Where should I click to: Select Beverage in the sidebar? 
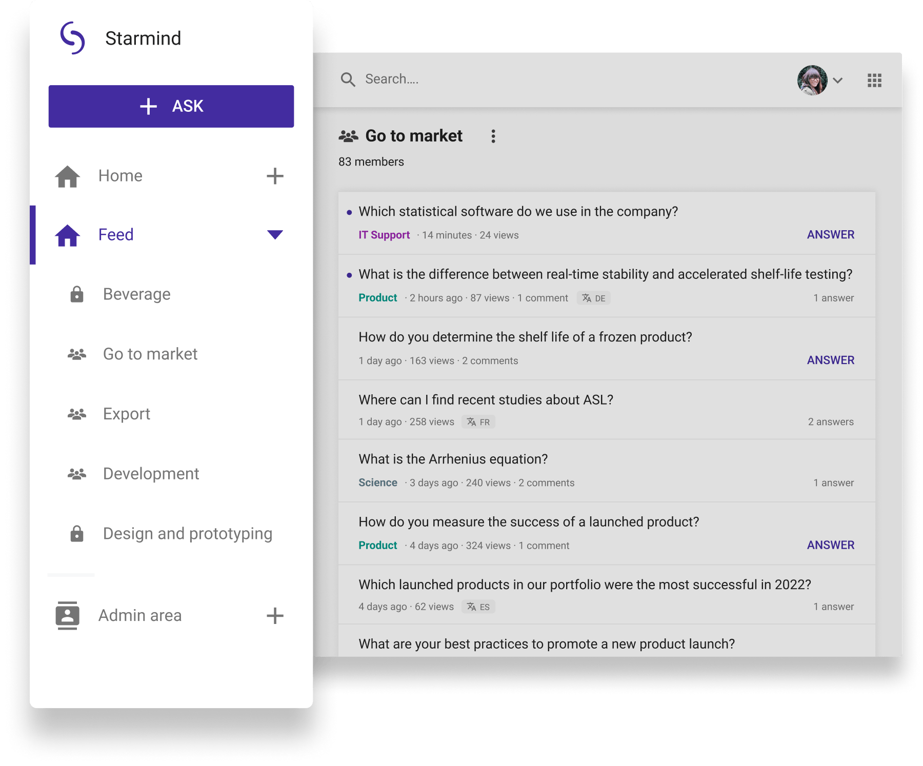tap(136, 294)
